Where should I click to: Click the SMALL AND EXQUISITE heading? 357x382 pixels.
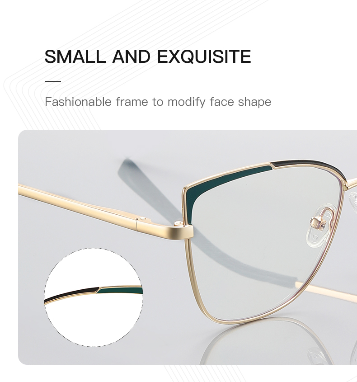click(148, 57)
